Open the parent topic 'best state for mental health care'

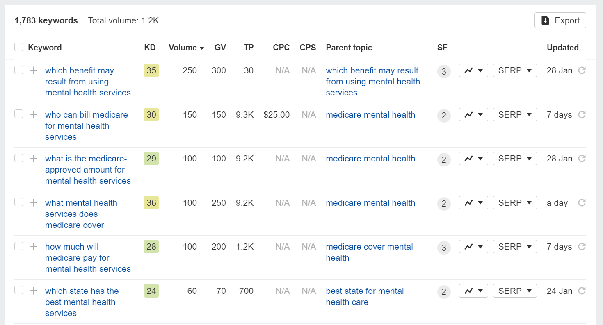(x=365, y=297)
